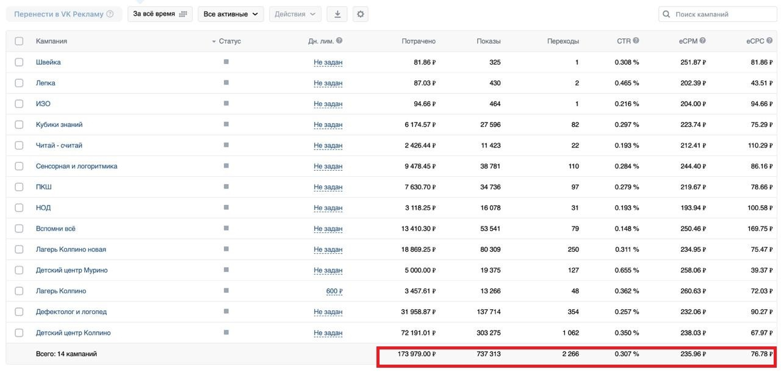This screenshot has width=781, height=372.
Task: Open the Дефектолог и логопед campaign link
Action: (71, 312)
